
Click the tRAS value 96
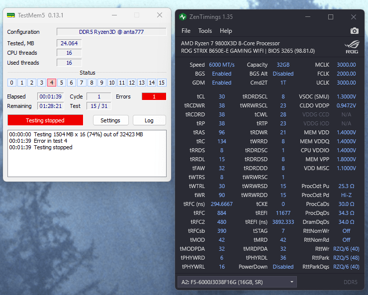(x=222, y=132)
